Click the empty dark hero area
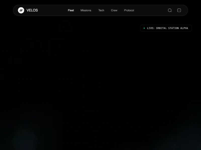The image size is (201, 150). (100, 75)
